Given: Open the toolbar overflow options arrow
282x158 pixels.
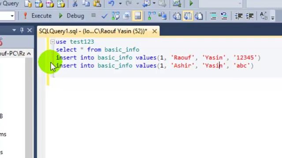Looking at the screenshot, I should [273, 18].
